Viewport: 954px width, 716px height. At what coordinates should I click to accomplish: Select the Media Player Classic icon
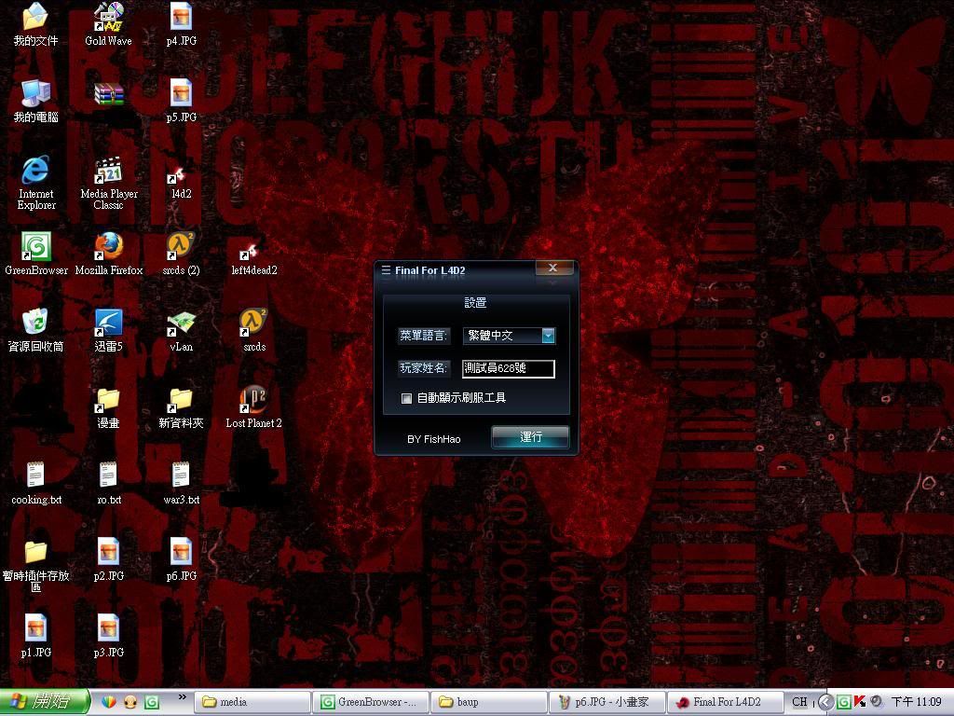[109, 171]
